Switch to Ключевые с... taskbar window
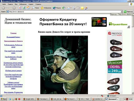Viewport: 134px width, 101px height. pos(43,99)
